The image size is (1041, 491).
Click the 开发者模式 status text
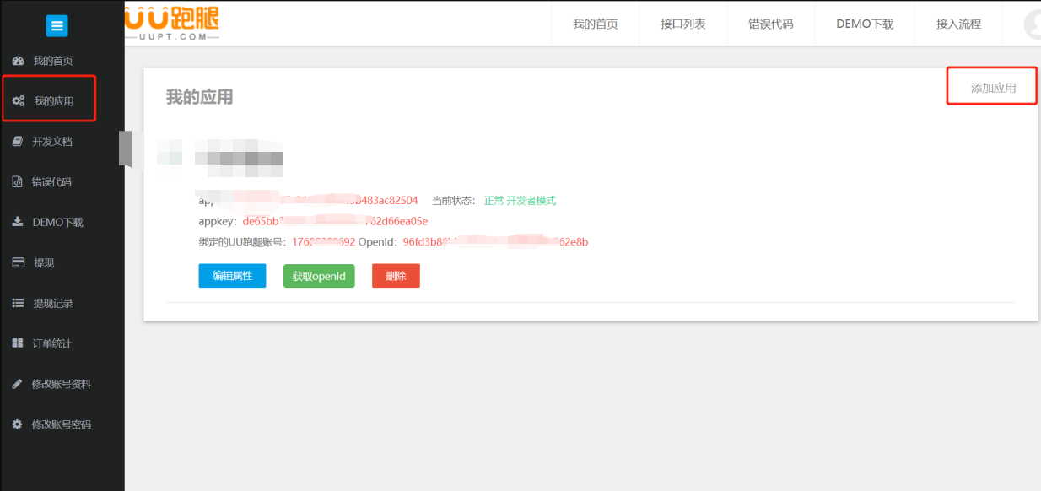point(531,201)
